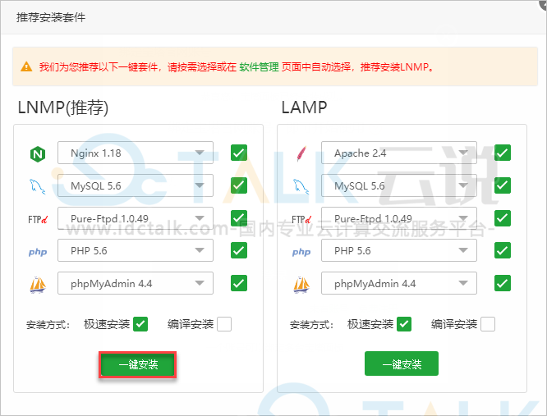Screen dimensions: 547x416
Task: Uncheck the LAMP Pure-Ftpd checkbox
Action: 503,218
